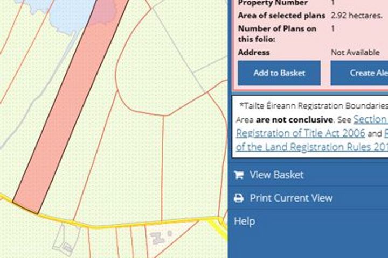388x258 pixels.
Task: Click the printer icon
Action: click(239, 198)
